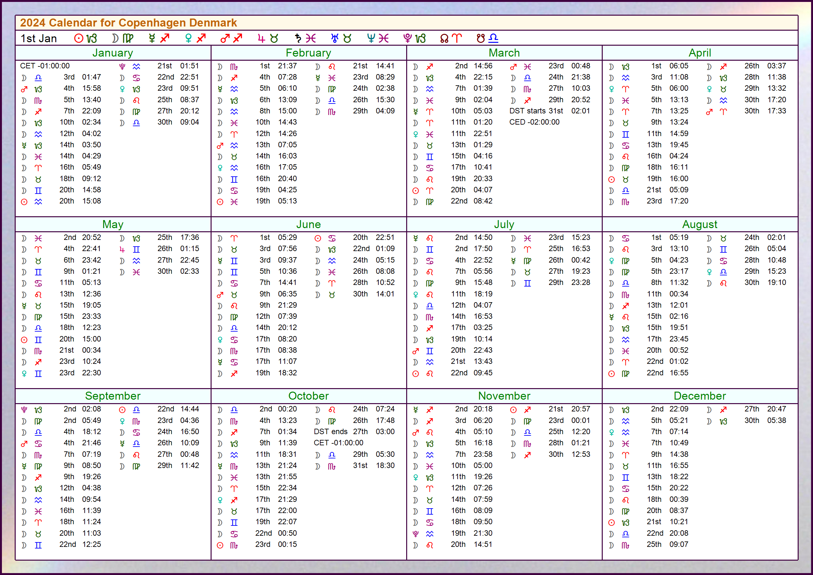The width and height of the screenshot is (813, 575).
Task: Click the Mars glyph on July 20th 22:43
Action: [415, 351]
